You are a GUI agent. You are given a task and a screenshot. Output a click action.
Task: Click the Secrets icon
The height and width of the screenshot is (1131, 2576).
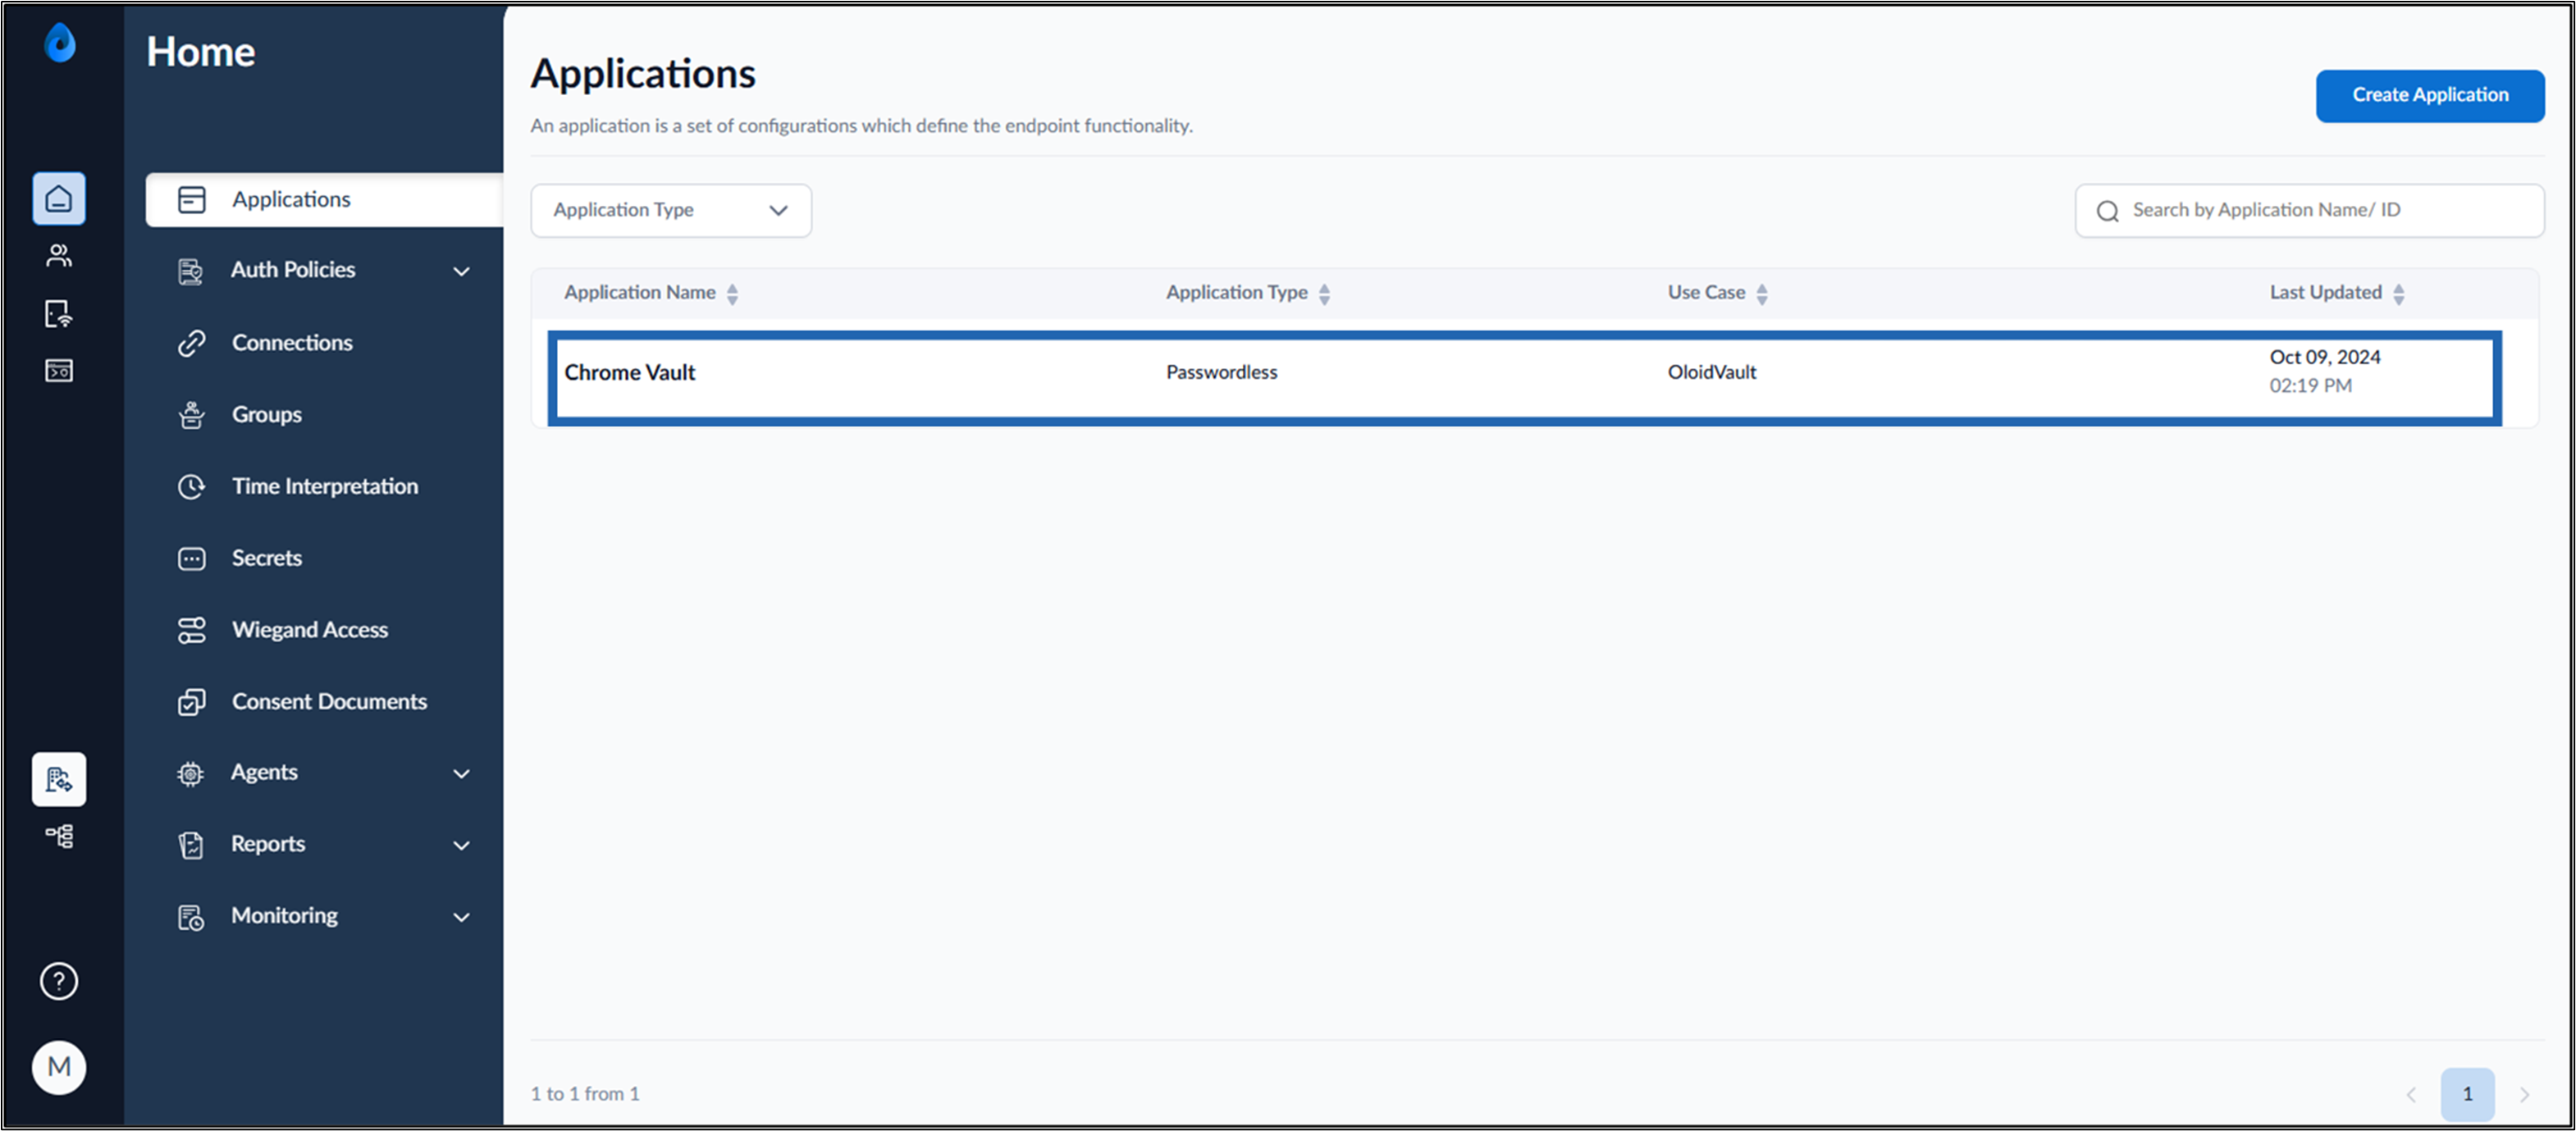click(x=191, y=558)
